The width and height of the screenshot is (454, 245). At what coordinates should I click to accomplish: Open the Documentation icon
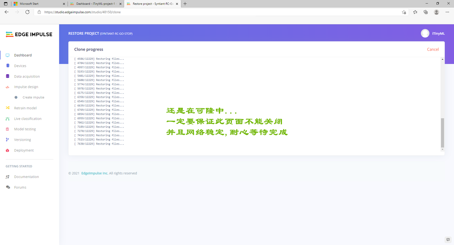(x=8, y=177)
